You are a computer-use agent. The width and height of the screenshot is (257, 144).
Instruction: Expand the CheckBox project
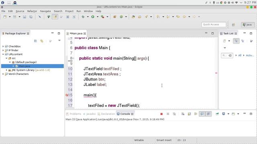point(3,46)
